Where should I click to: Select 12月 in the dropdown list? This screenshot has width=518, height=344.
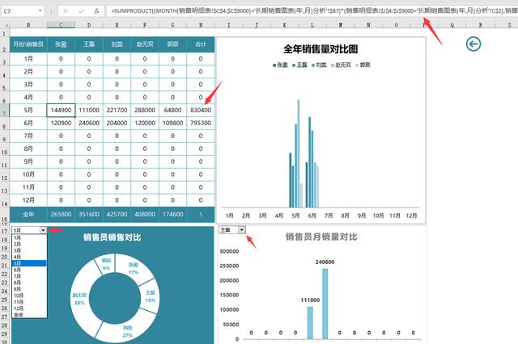19,308
